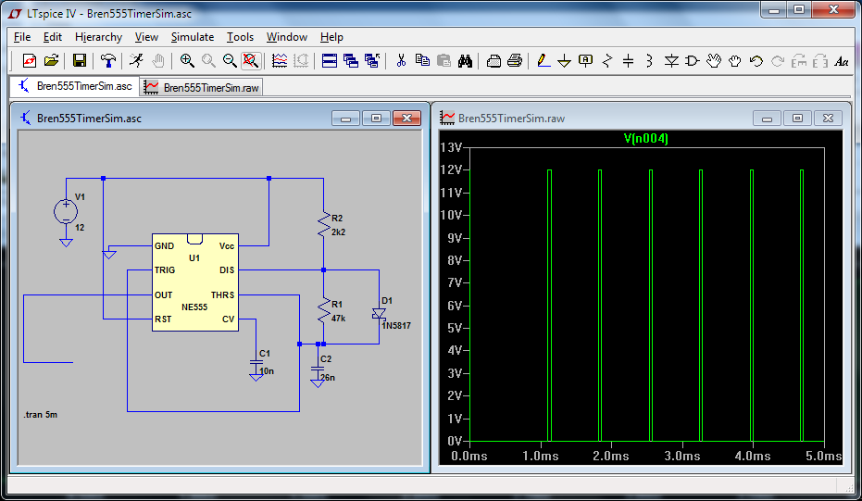Close all windows via toolbar icon
The image size is (862, 501).
point(372,60)
